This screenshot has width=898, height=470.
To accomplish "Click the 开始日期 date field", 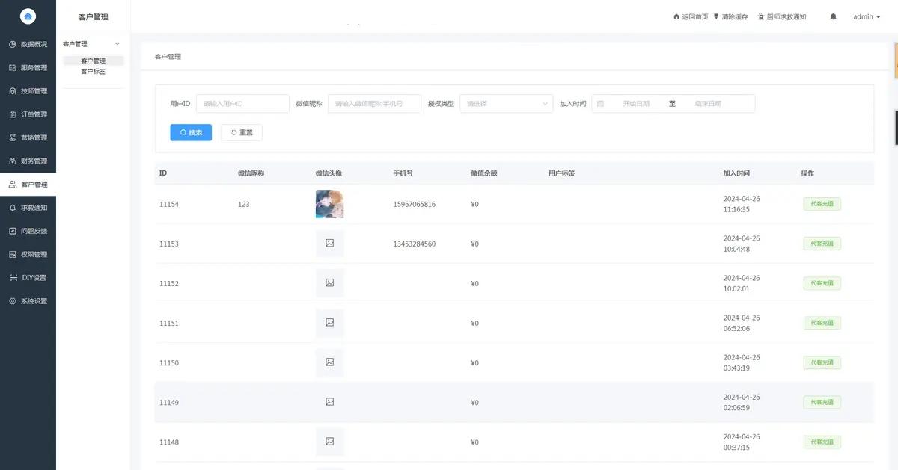I will click(636, 104).
